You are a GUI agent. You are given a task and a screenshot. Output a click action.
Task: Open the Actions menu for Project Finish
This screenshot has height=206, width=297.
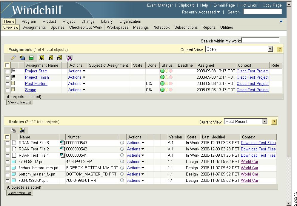[77, 77]
